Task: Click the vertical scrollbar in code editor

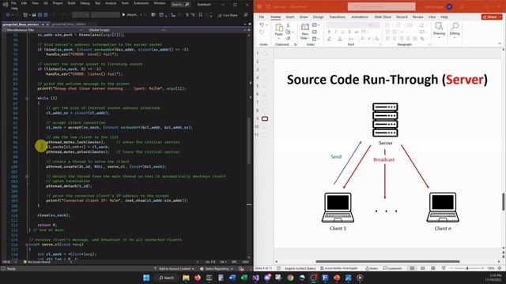Action: pos(249,140)
